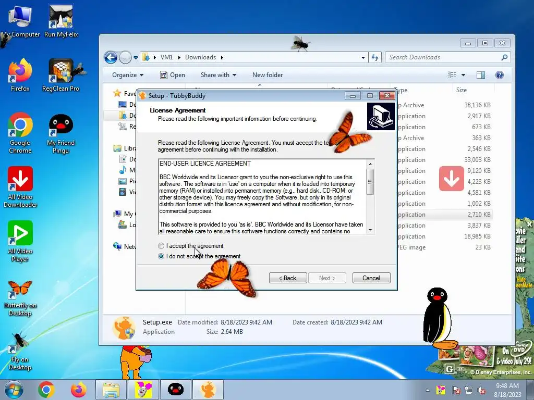Close the Disney ad panel with its X

529,224
